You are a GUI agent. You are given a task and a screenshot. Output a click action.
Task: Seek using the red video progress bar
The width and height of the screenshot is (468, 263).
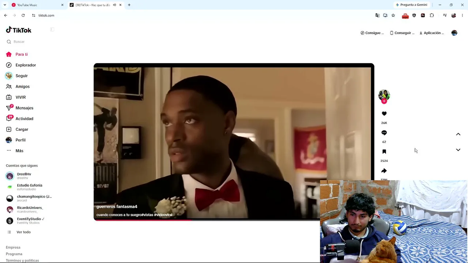pos(207,220)
